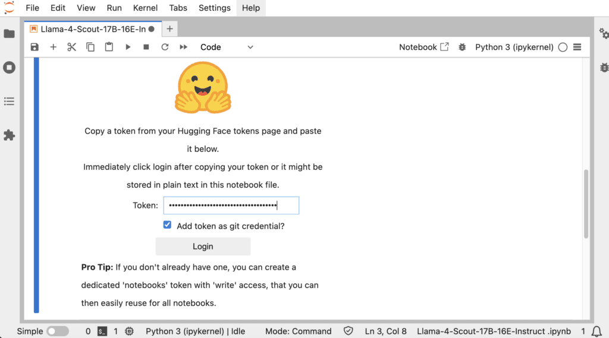
Task: Open the Debugger panel in right sidebar
Action: (604, 68)
